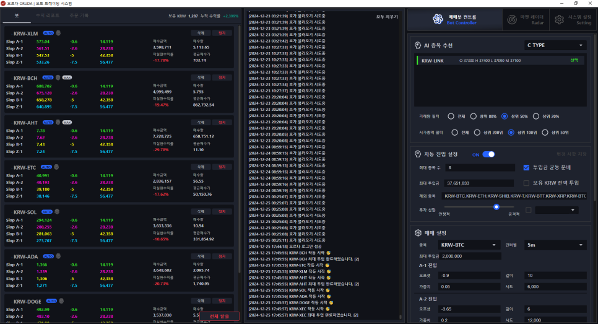598x324 pixels.
Task: Uncheck the 투입금 균등 분배 checkbox
Action: [x=526, y=167]
